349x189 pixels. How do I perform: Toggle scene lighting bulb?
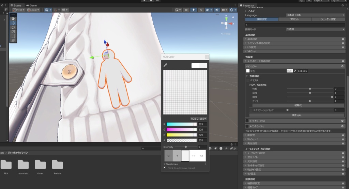pos(194,10)
